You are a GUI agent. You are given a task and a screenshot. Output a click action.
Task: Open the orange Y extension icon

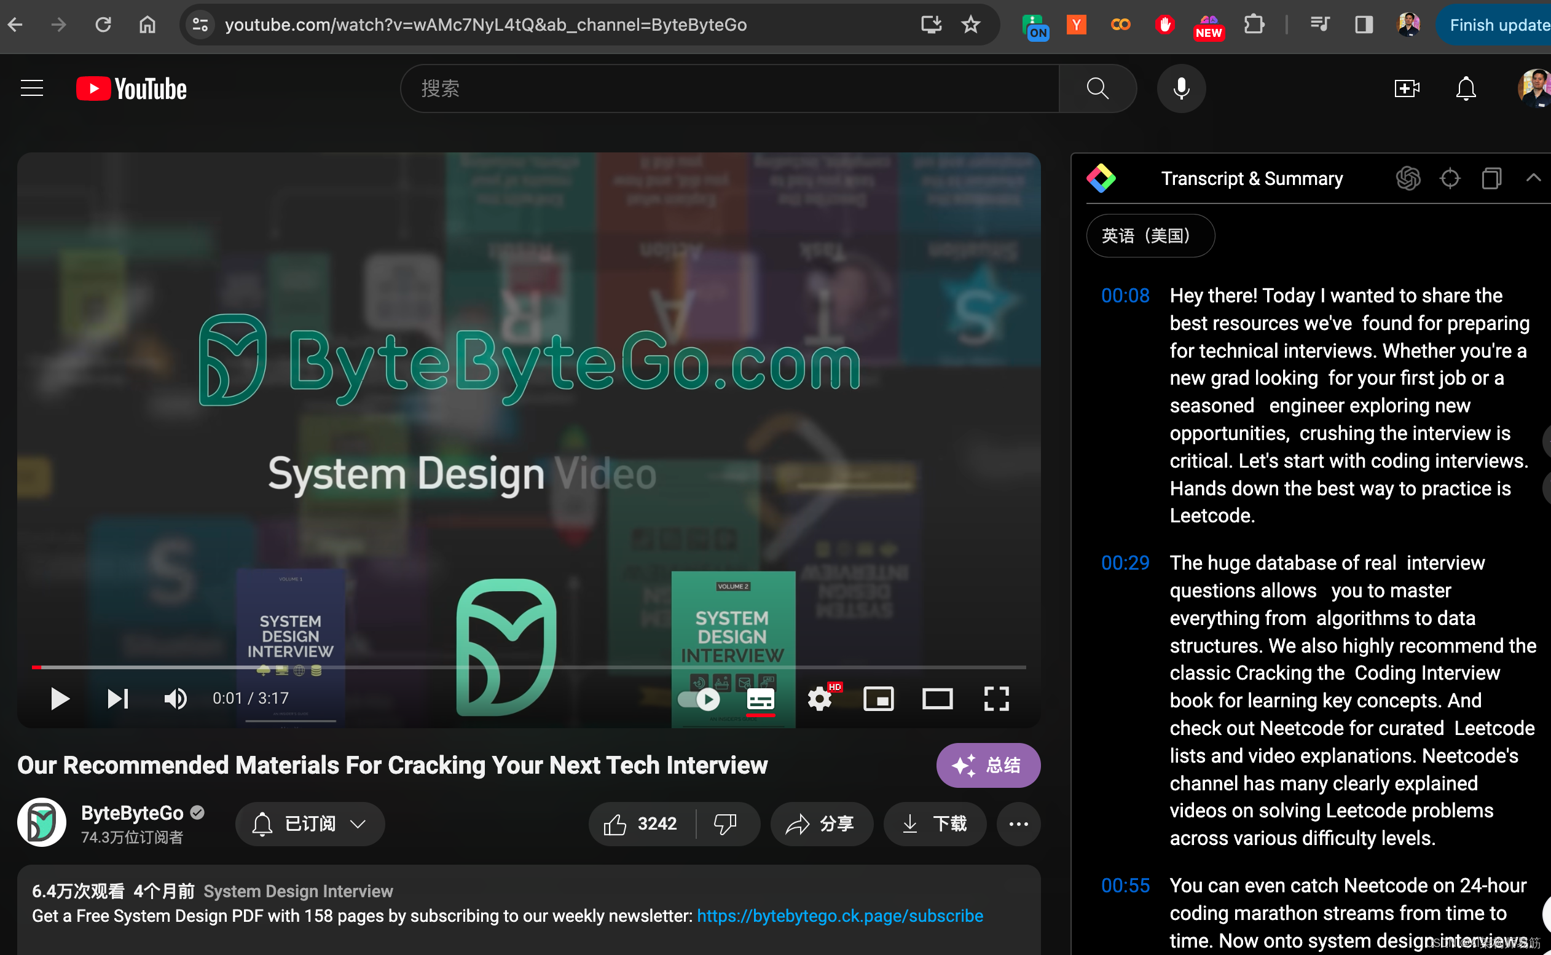click(x=1076, y=25)
